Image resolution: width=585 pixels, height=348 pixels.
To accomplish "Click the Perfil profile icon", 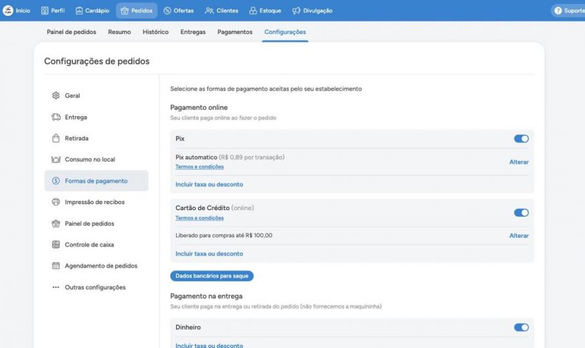I will pyautogui.click(x=45, y=11).
